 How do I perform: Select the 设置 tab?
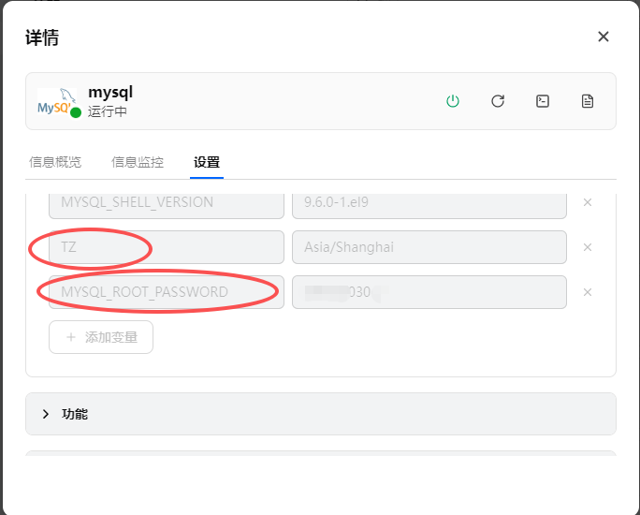(207, 162)
